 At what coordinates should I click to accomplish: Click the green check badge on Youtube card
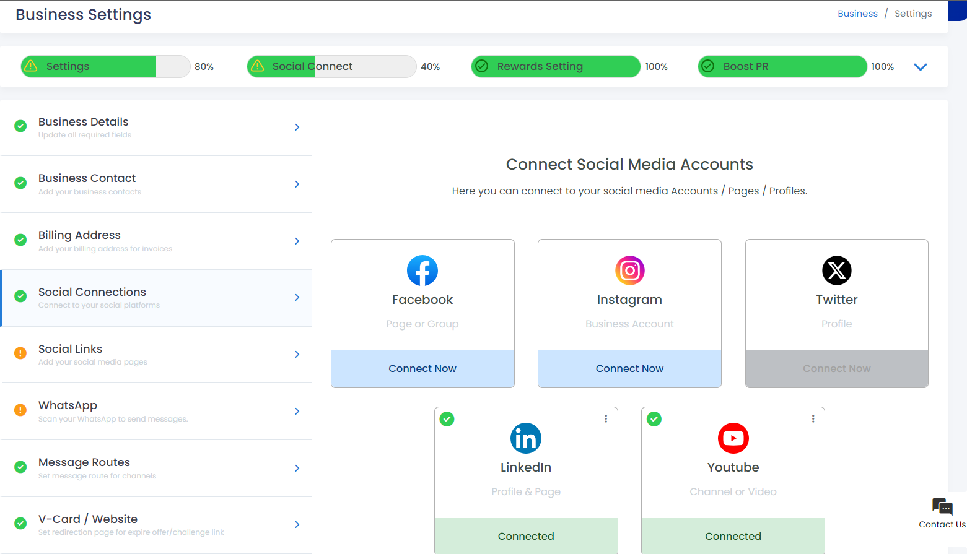point(654,419)
